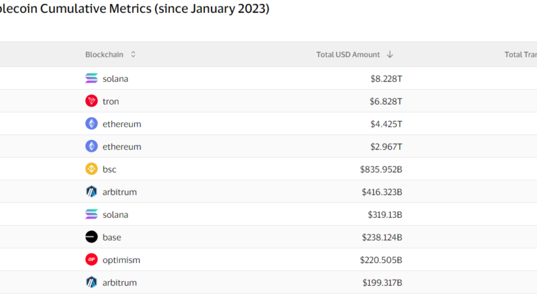The height and width of the screenshot is (298, 537).
Task: Click the red Optimism OP icon
Action: [91, 260]
